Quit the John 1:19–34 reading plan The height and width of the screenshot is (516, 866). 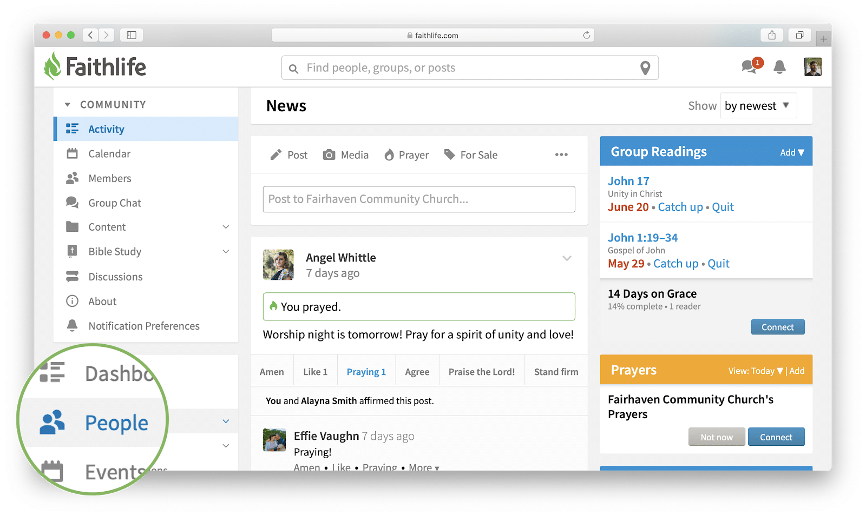[719, 264]
